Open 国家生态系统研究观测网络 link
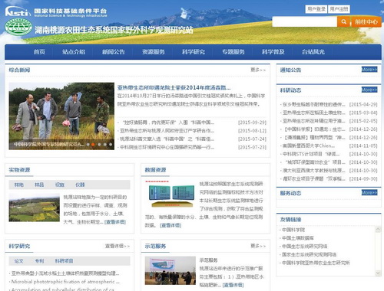This screenshot has width=384, height=291. click(x=309, y=254)
